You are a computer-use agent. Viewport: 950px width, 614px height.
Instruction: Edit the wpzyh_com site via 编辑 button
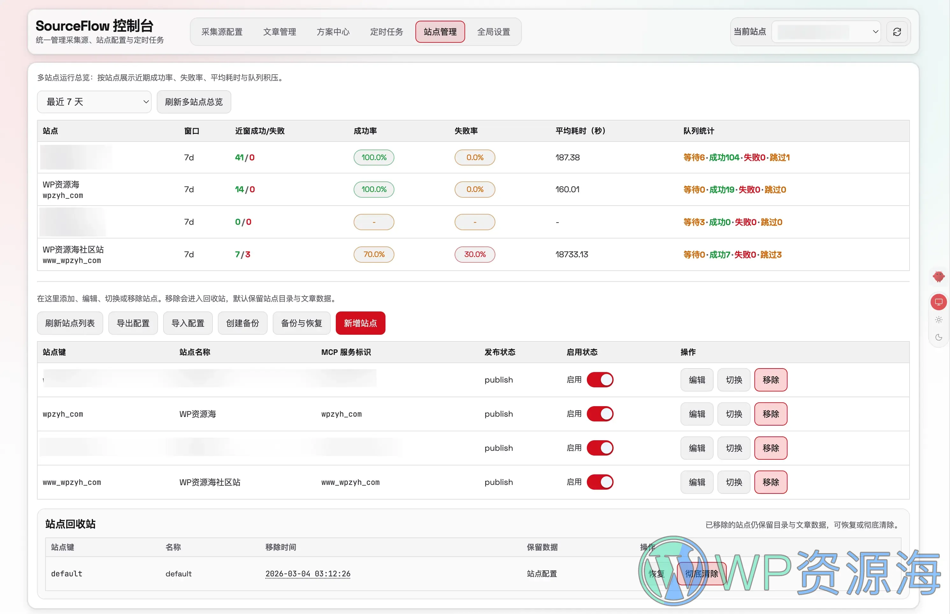(696, 413)
